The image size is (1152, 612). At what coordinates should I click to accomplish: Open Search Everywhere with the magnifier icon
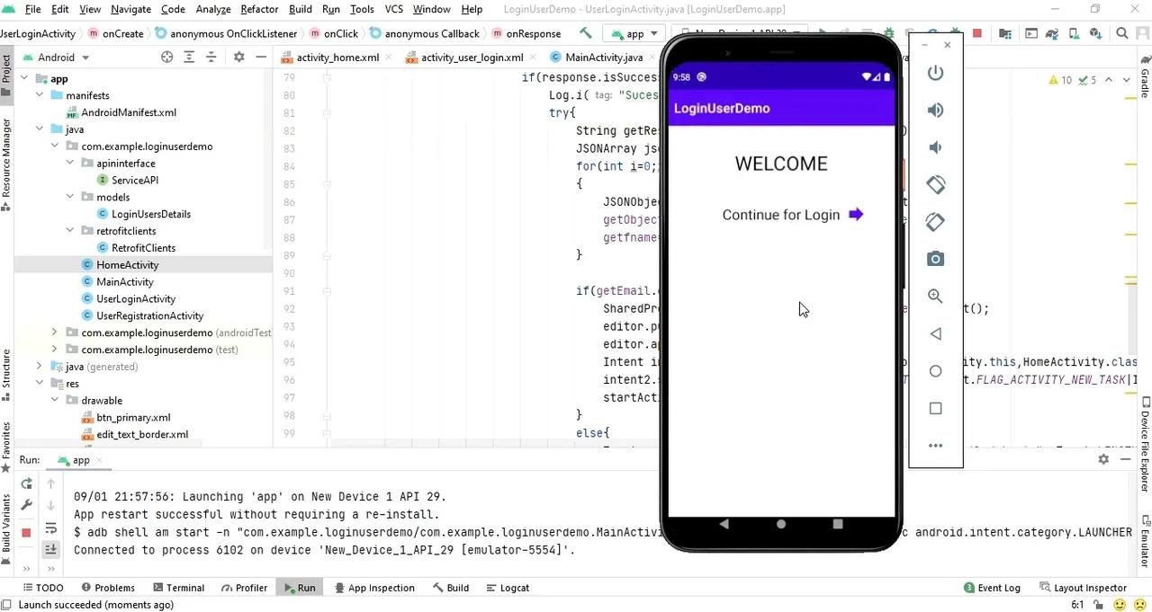pyautogui.click(x=1120, y=33)
